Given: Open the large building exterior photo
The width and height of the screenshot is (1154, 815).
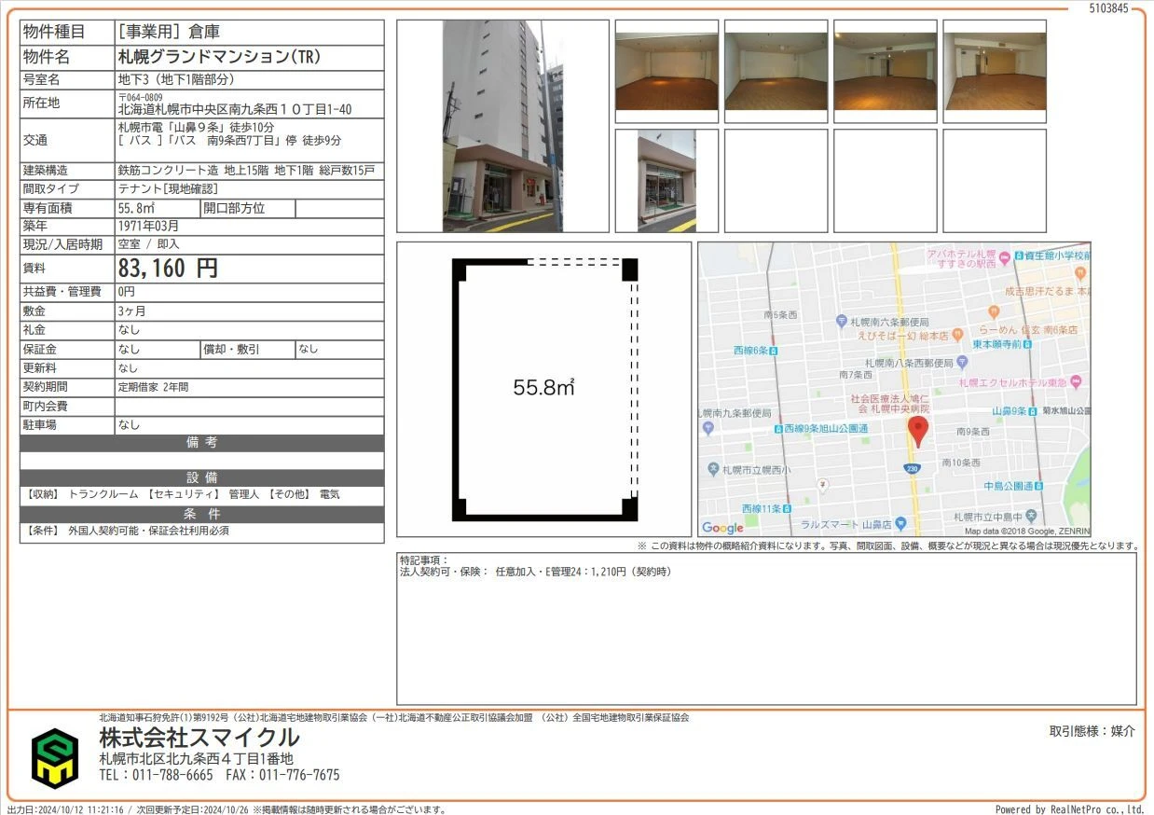Looking at the screenshot, I should 502,126.
